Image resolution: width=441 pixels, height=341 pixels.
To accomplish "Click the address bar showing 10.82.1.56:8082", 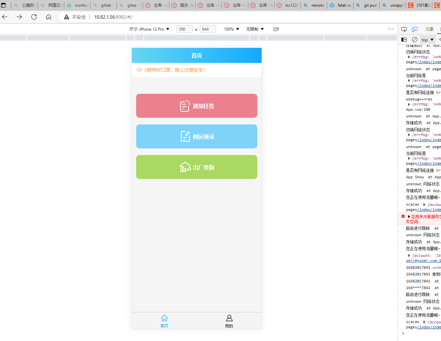I will (x=113, y=17).
